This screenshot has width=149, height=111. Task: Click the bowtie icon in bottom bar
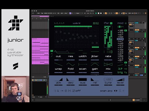[70, 91]
